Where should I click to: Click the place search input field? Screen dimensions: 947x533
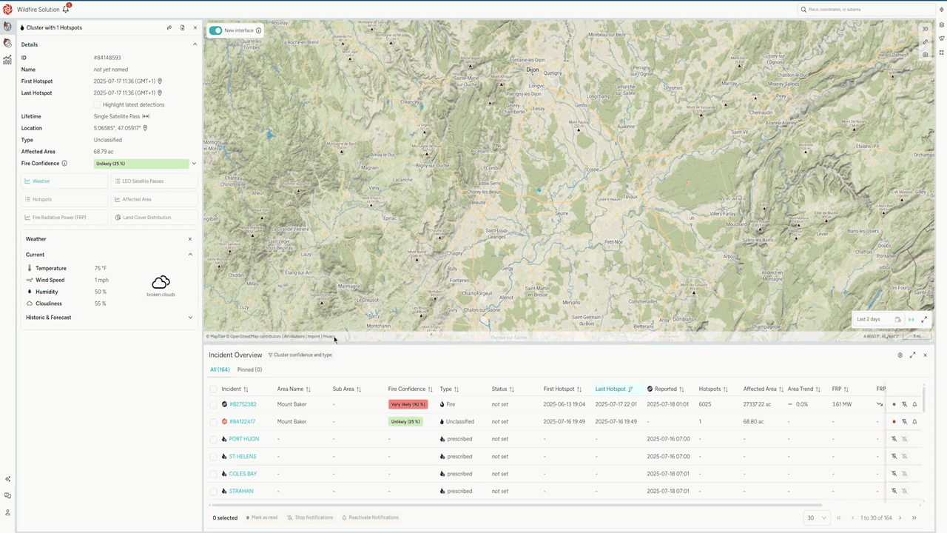point(866,10)
